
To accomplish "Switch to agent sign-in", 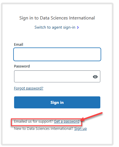I will (x=55, y=27).
